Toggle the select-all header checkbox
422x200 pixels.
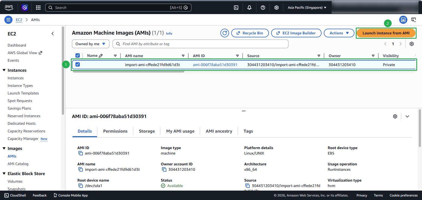(78, 55)
